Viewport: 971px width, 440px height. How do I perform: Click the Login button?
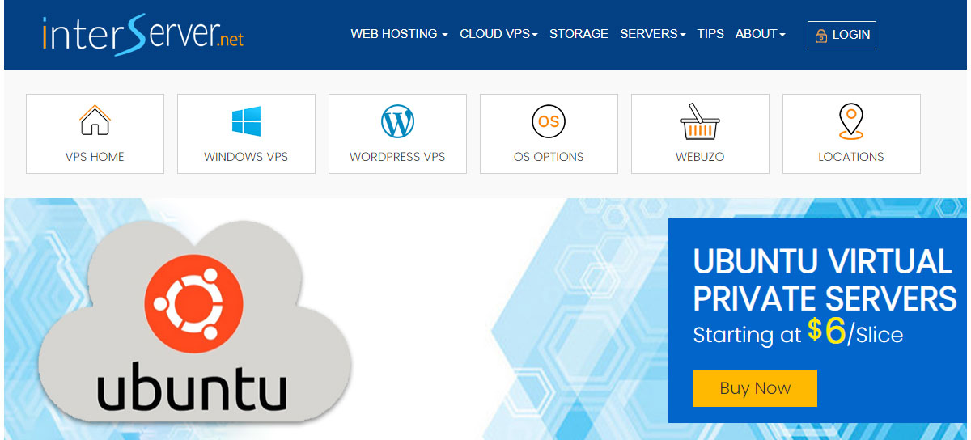click(842, 35)
